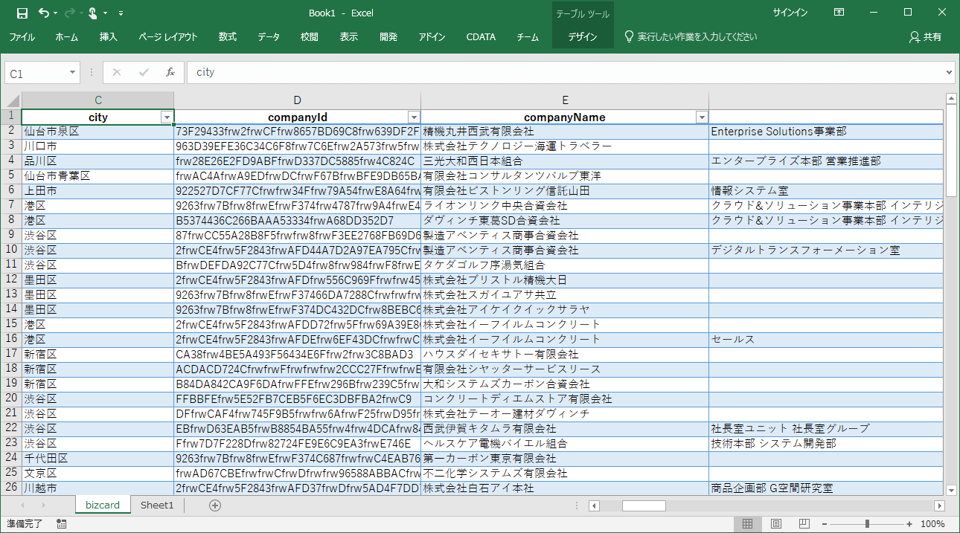Open the データ ribbon tab
This screenshot has width=960, height=533.
[269, 37]
